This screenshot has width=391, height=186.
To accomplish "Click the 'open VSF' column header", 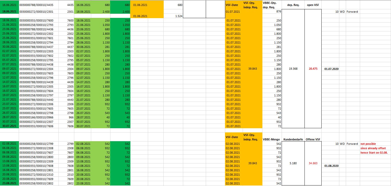I will point(313,5).
